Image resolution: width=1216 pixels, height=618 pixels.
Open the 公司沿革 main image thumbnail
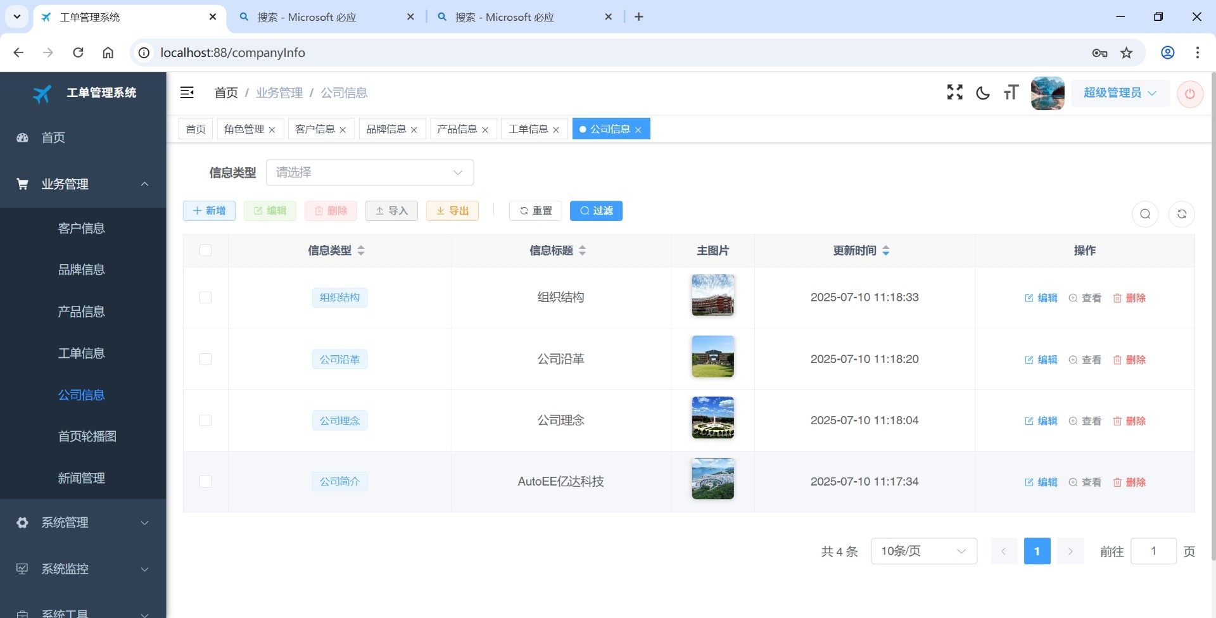point(712,356)
